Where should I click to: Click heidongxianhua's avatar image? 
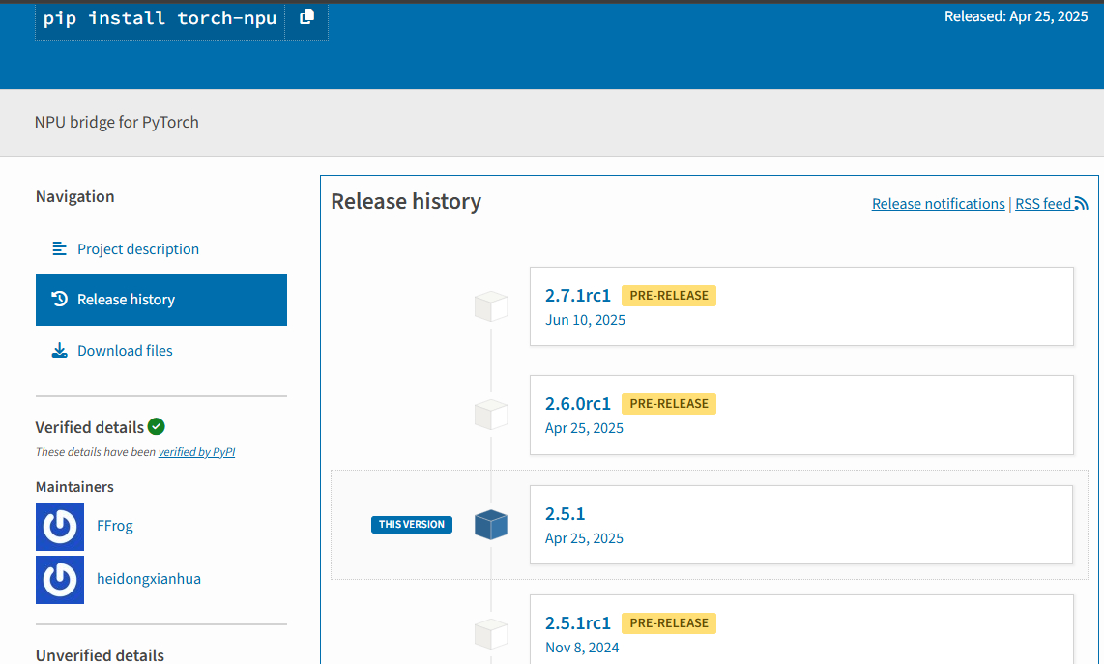(x=60, y=579)
